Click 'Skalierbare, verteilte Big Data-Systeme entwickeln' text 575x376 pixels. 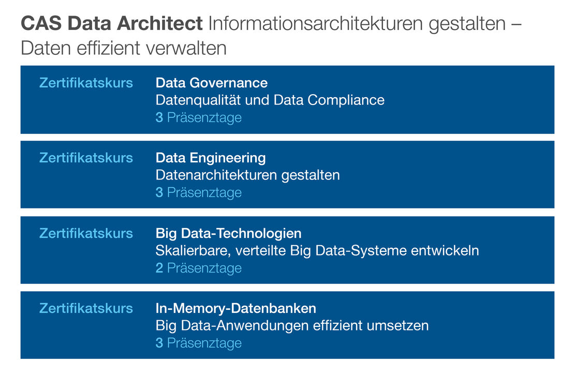coord(317,251)
